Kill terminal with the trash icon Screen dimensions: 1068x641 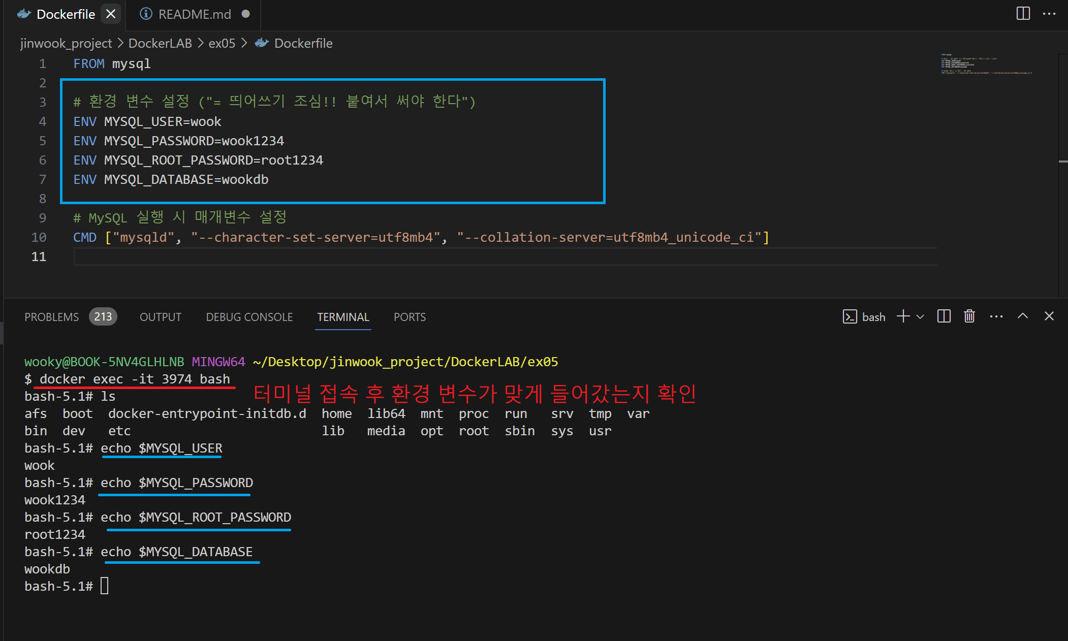point(969,316)
